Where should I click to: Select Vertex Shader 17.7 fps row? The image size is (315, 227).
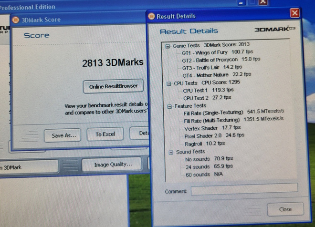pyautogui.click(x=212, y=128)
